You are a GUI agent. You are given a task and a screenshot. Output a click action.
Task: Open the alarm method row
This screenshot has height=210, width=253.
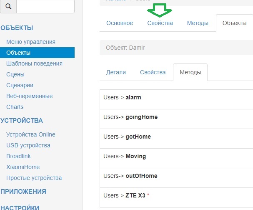coord(133,98)
